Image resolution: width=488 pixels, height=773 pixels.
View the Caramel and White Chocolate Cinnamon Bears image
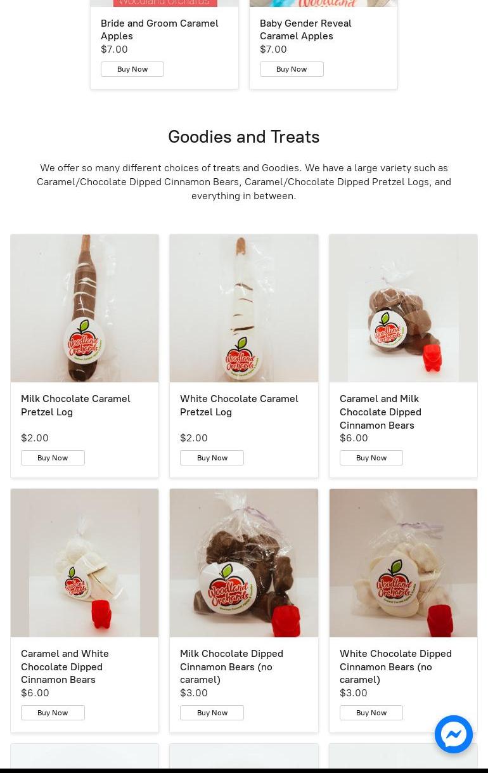(84, 563)
